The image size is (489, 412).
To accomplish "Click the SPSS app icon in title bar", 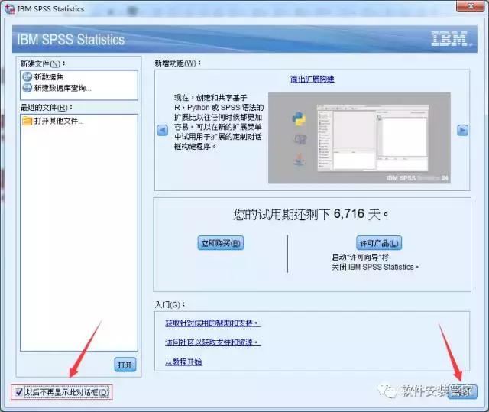I will coord(9,8).
